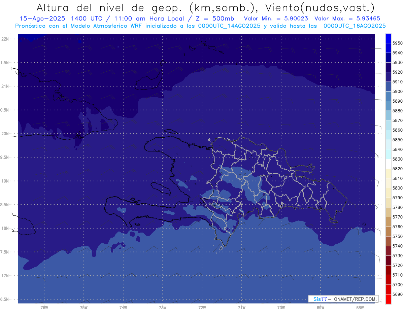Click the '5710' colorbar value
This screenshot has height=312, width=404.
tap(398, 275)
